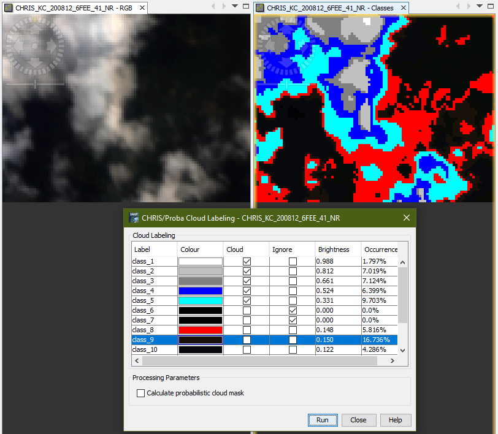
Task: Check Cloud for class_8
Action: point(247,330)
